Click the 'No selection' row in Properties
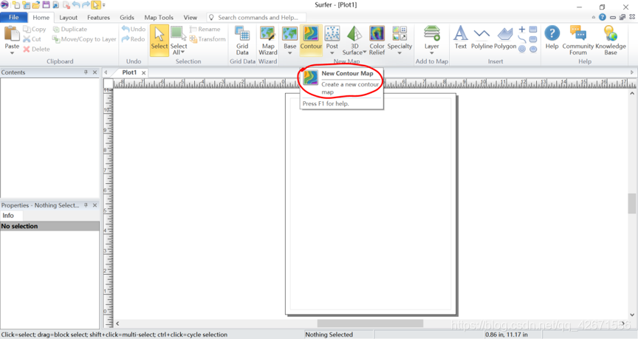 (x=49, y=226)
